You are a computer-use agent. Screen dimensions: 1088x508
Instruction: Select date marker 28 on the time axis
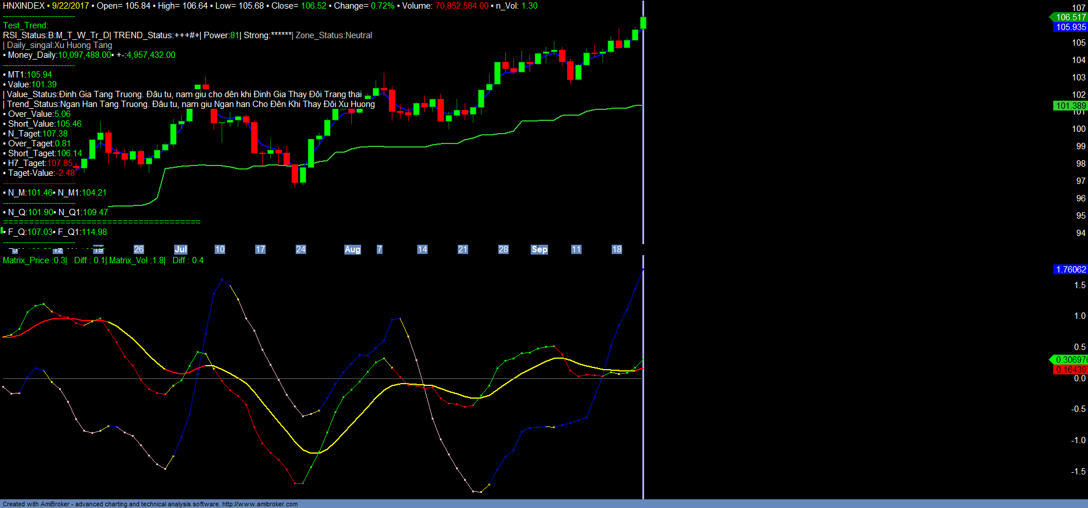coord(503,249)
